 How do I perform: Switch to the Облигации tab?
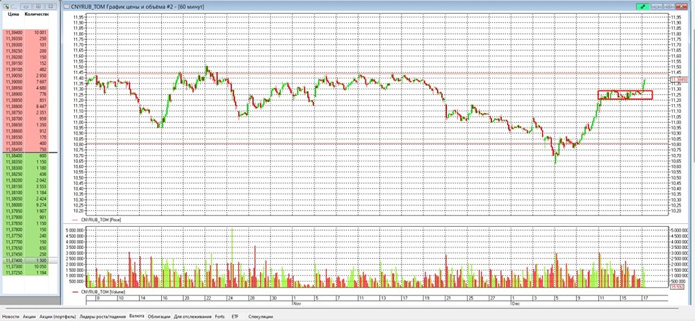159,315
